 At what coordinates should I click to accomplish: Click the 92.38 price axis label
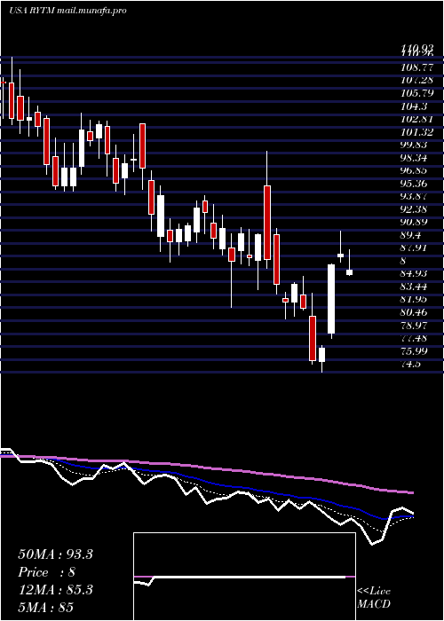pyautogui.click(x=416, y=209)
